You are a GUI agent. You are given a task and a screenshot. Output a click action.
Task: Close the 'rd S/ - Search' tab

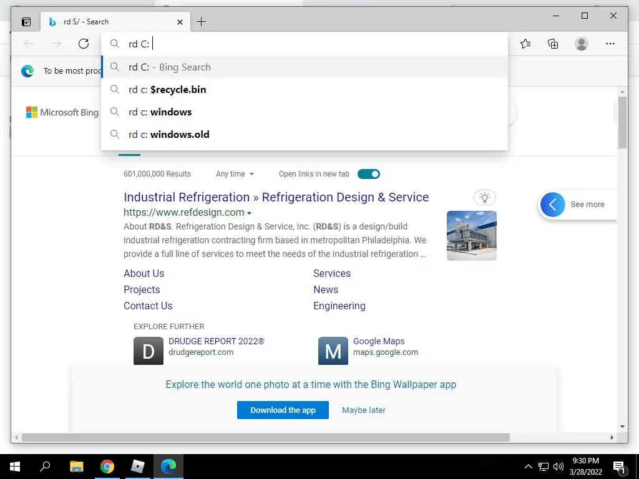[x=180, y=22]
